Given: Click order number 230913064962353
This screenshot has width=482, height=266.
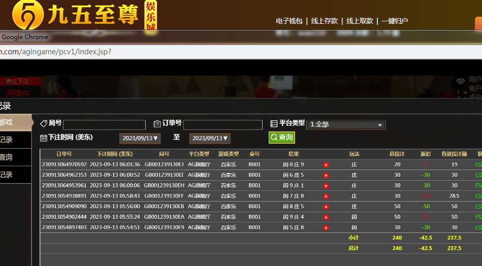Looking at the screenshot, I should click(x=64, y=175).
